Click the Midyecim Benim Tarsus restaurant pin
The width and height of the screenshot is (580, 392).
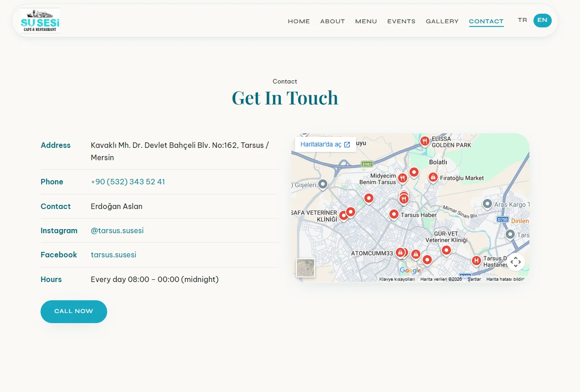click(402, 178)
